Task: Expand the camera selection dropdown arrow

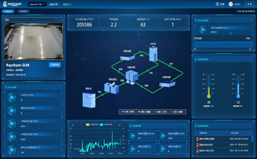Action: coord(60,20)
